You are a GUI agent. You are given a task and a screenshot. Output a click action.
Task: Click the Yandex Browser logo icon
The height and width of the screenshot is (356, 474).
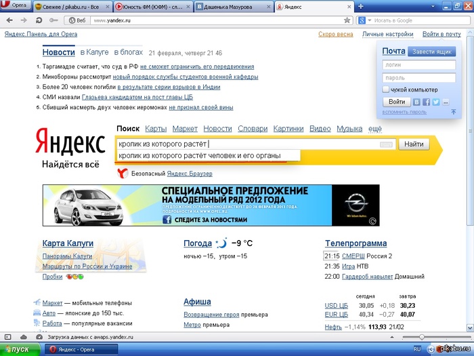pyautogui.click(x=123, y=174)
